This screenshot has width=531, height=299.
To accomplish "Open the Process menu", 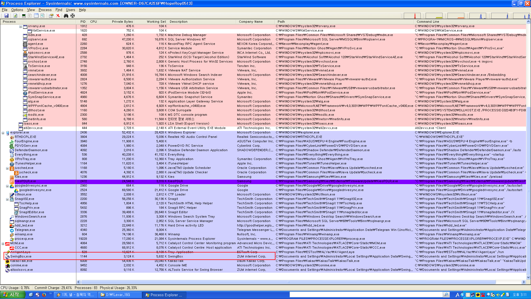I will [45, 10].
